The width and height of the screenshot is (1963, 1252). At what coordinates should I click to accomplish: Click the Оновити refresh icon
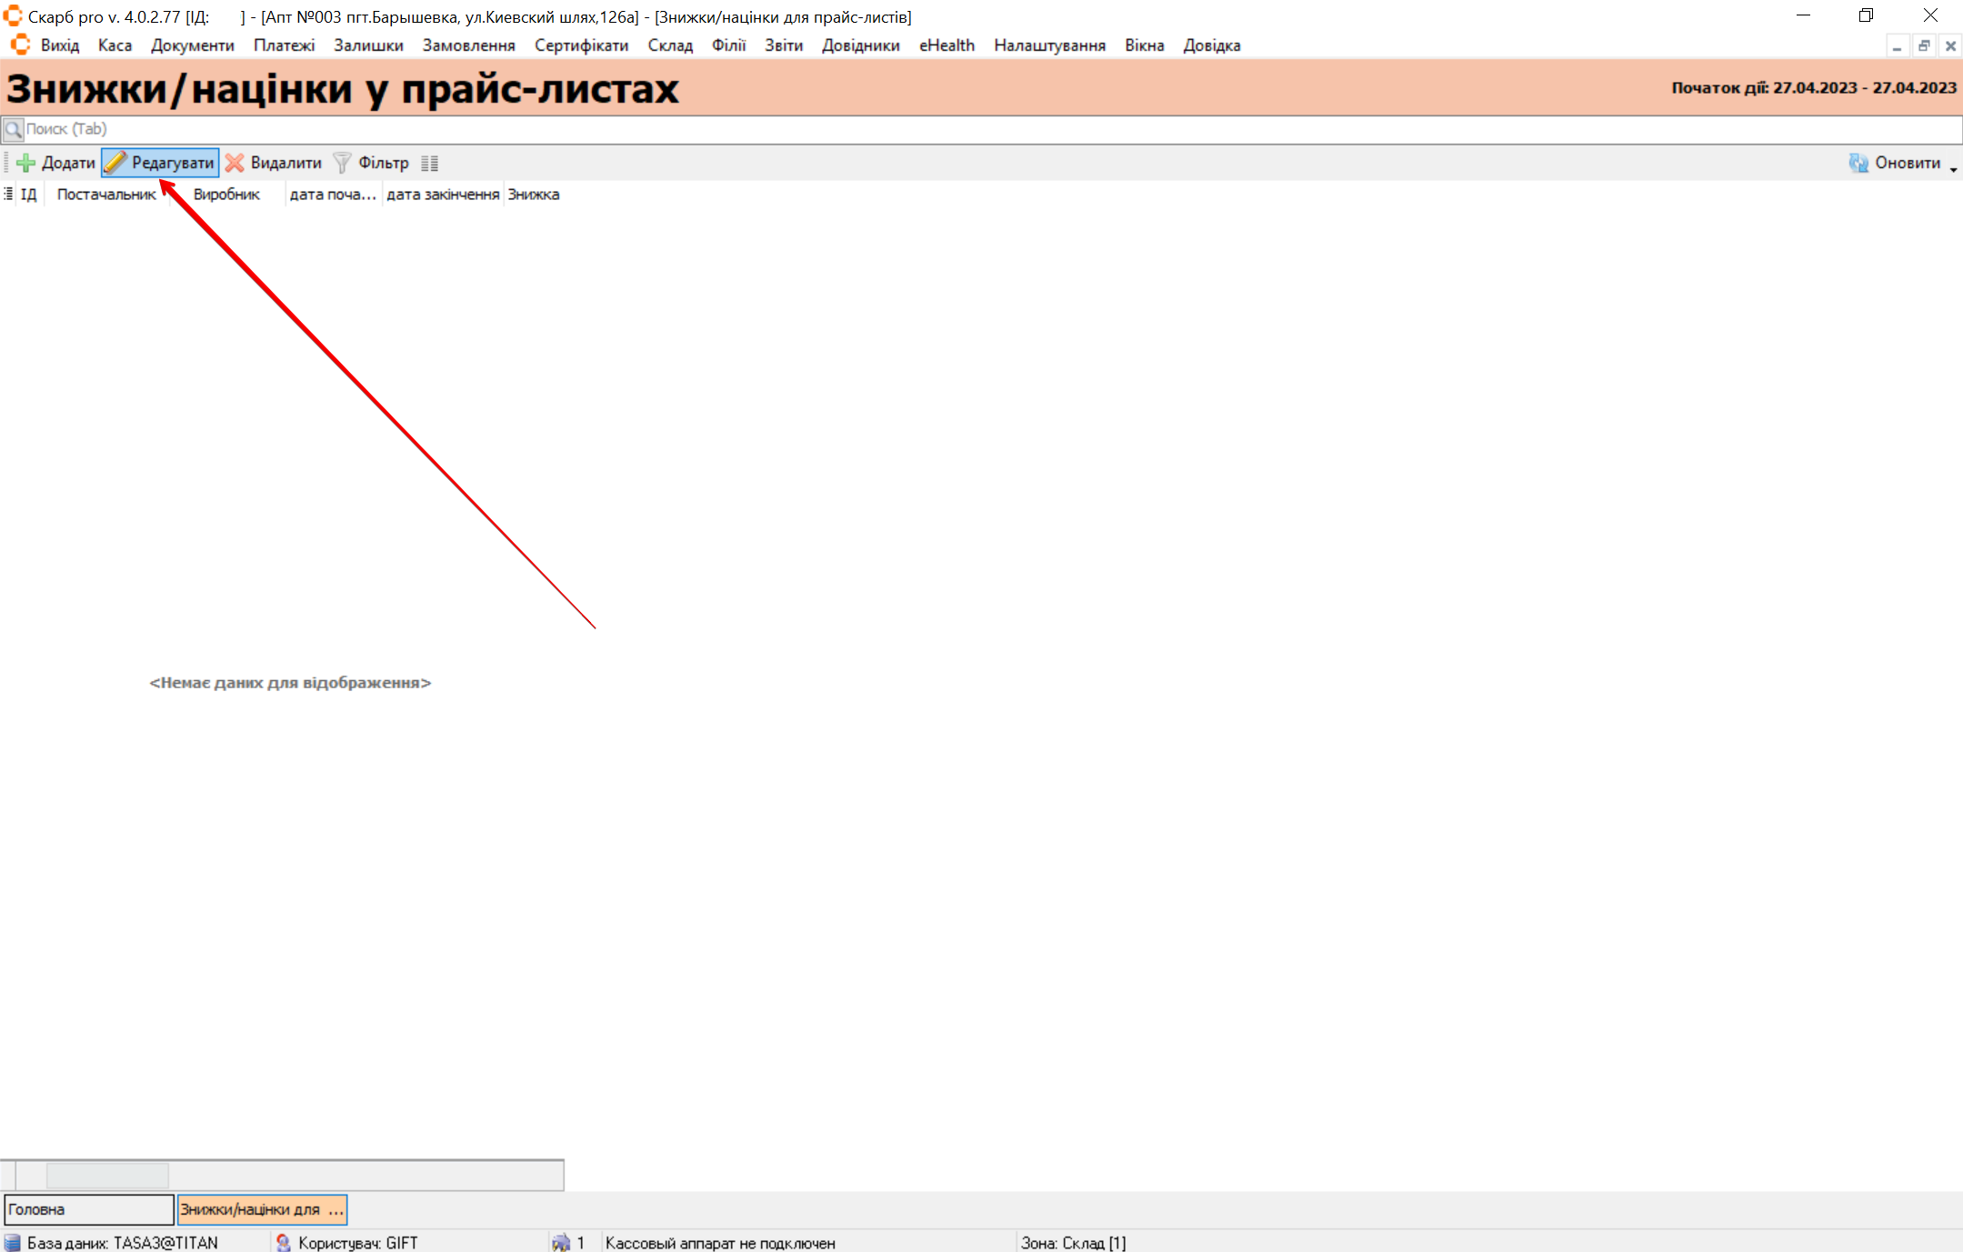(1858, 163)
